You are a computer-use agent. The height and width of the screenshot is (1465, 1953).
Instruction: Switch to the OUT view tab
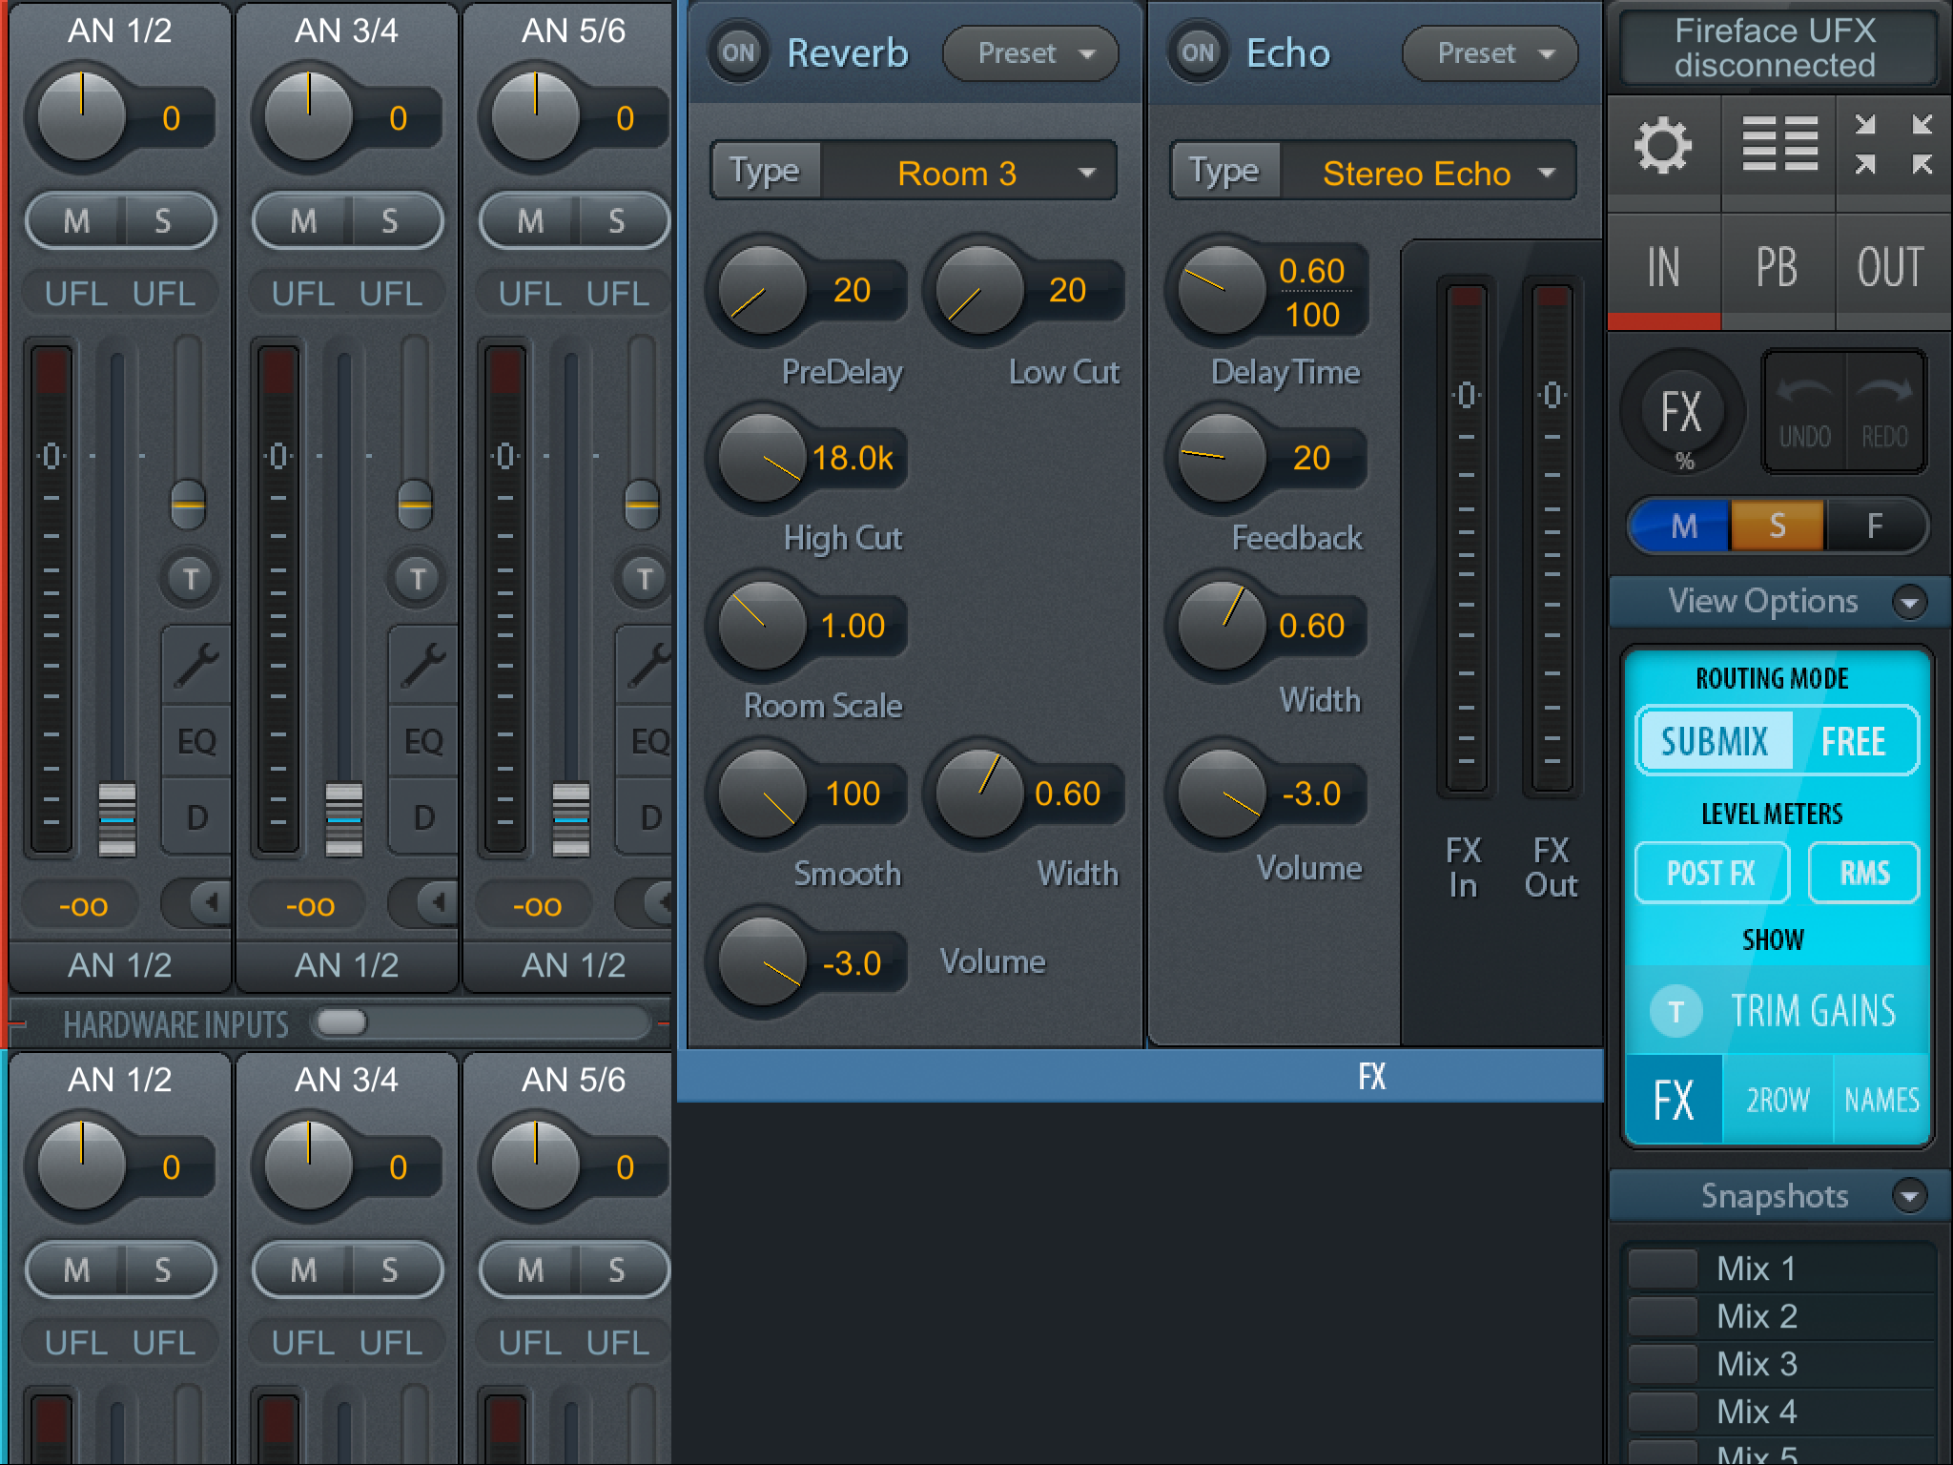(1892, 268)
